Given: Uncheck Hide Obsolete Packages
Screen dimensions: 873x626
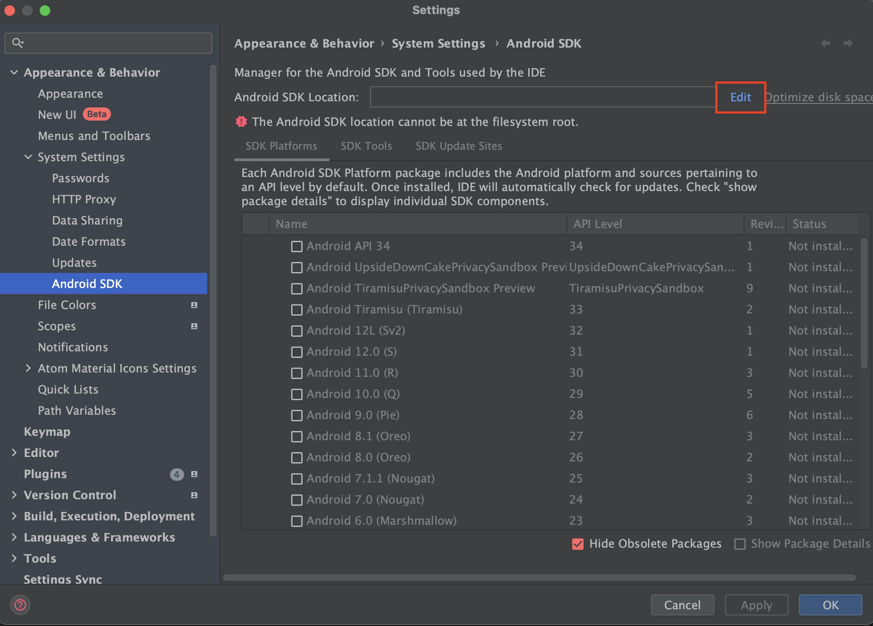Looking at the screenshot, I should [578, 544].
